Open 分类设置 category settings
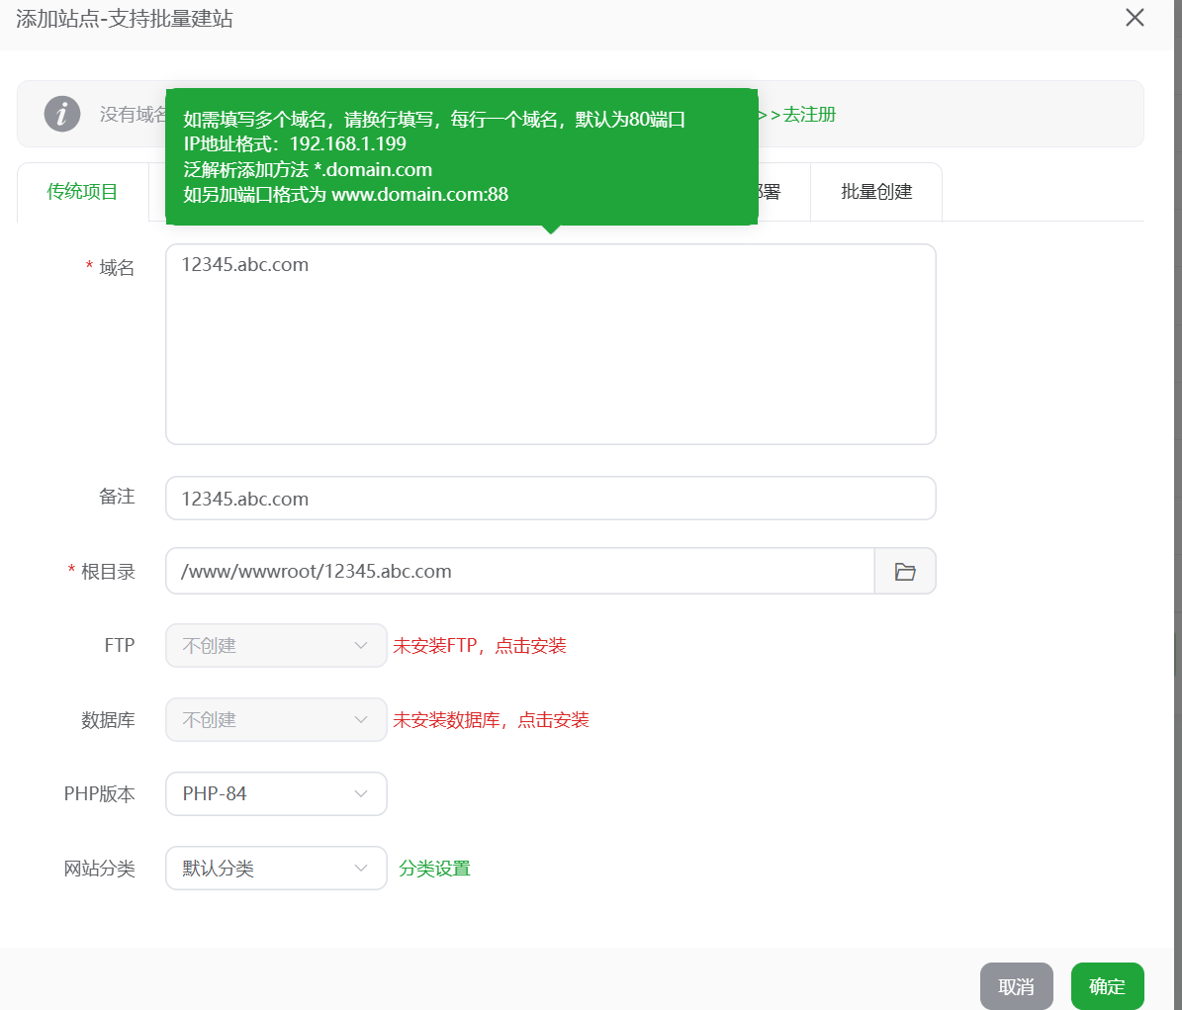1182x1010 pixels. click(434, 869)
